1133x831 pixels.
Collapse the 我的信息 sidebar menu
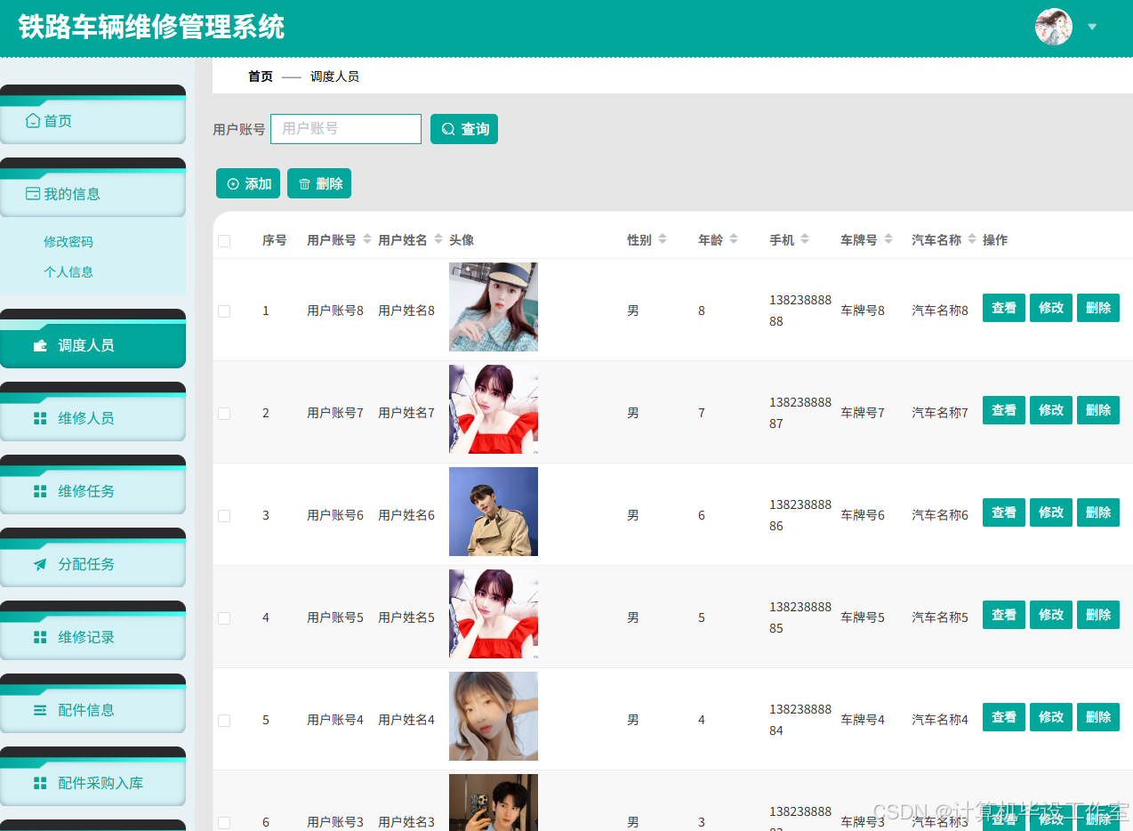(92, 193)
